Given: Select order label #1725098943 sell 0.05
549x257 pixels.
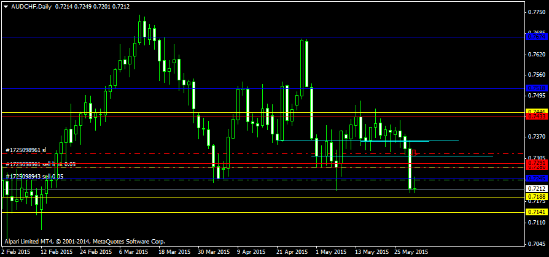Looking at the screenshot, I should 34,177.
